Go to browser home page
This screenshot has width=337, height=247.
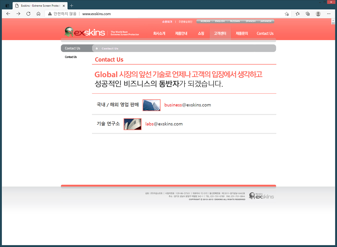[x=38, y=14]
